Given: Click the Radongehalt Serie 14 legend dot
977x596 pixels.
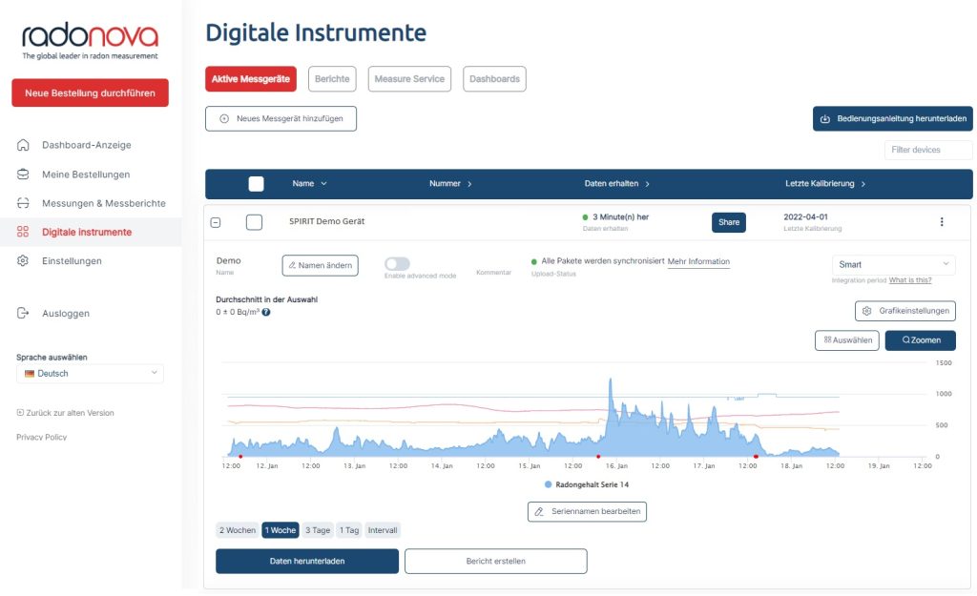Looking at the screenshot, I should click(x=549, y=485).
